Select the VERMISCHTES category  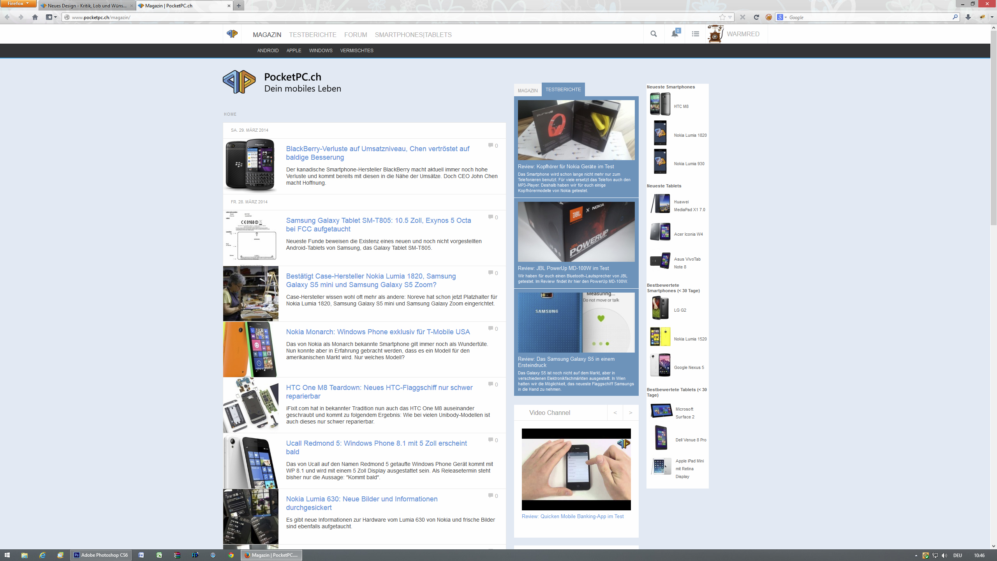pyautogui.click(x=357, y=51)
